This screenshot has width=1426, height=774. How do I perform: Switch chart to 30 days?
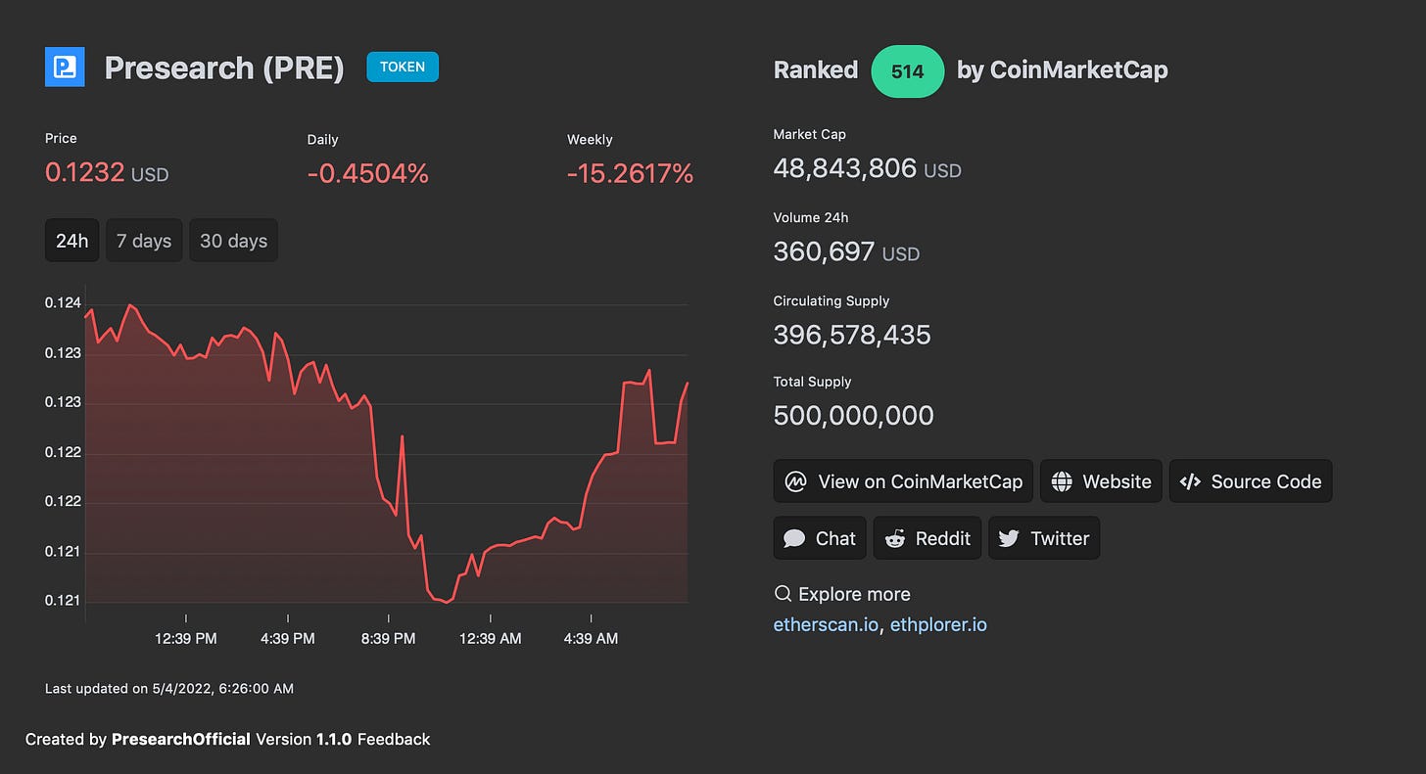[233, 241]
